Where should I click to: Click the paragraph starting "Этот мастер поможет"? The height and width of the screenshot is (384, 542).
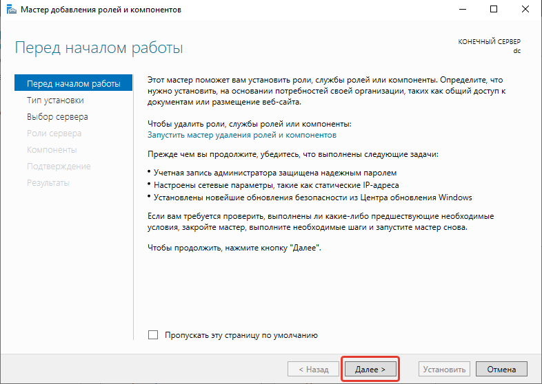click(327, 91)
